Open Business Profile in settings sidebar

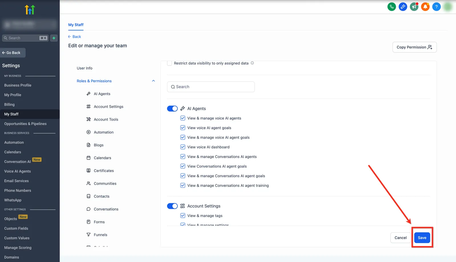18,85
